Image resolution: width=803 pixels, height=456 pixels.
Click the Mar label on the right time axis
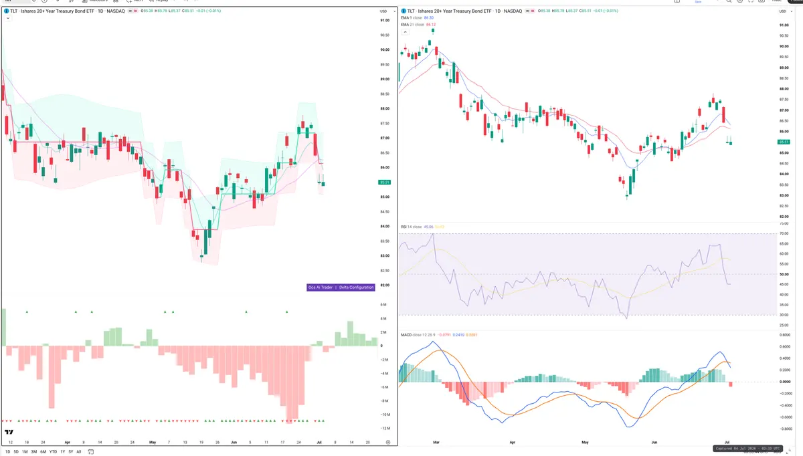coord(437,443)
